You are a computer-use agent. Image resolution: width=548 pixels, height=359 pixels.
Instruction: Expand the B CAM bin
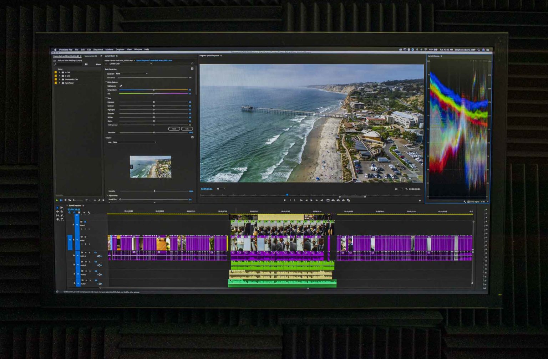click(x=60, y=76)
